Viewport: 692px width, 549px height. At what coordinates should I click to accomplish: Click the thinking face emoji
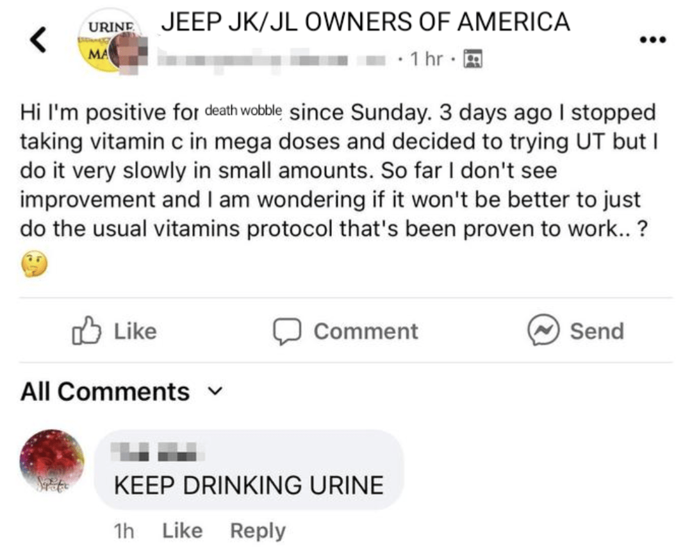pos(35,264)
